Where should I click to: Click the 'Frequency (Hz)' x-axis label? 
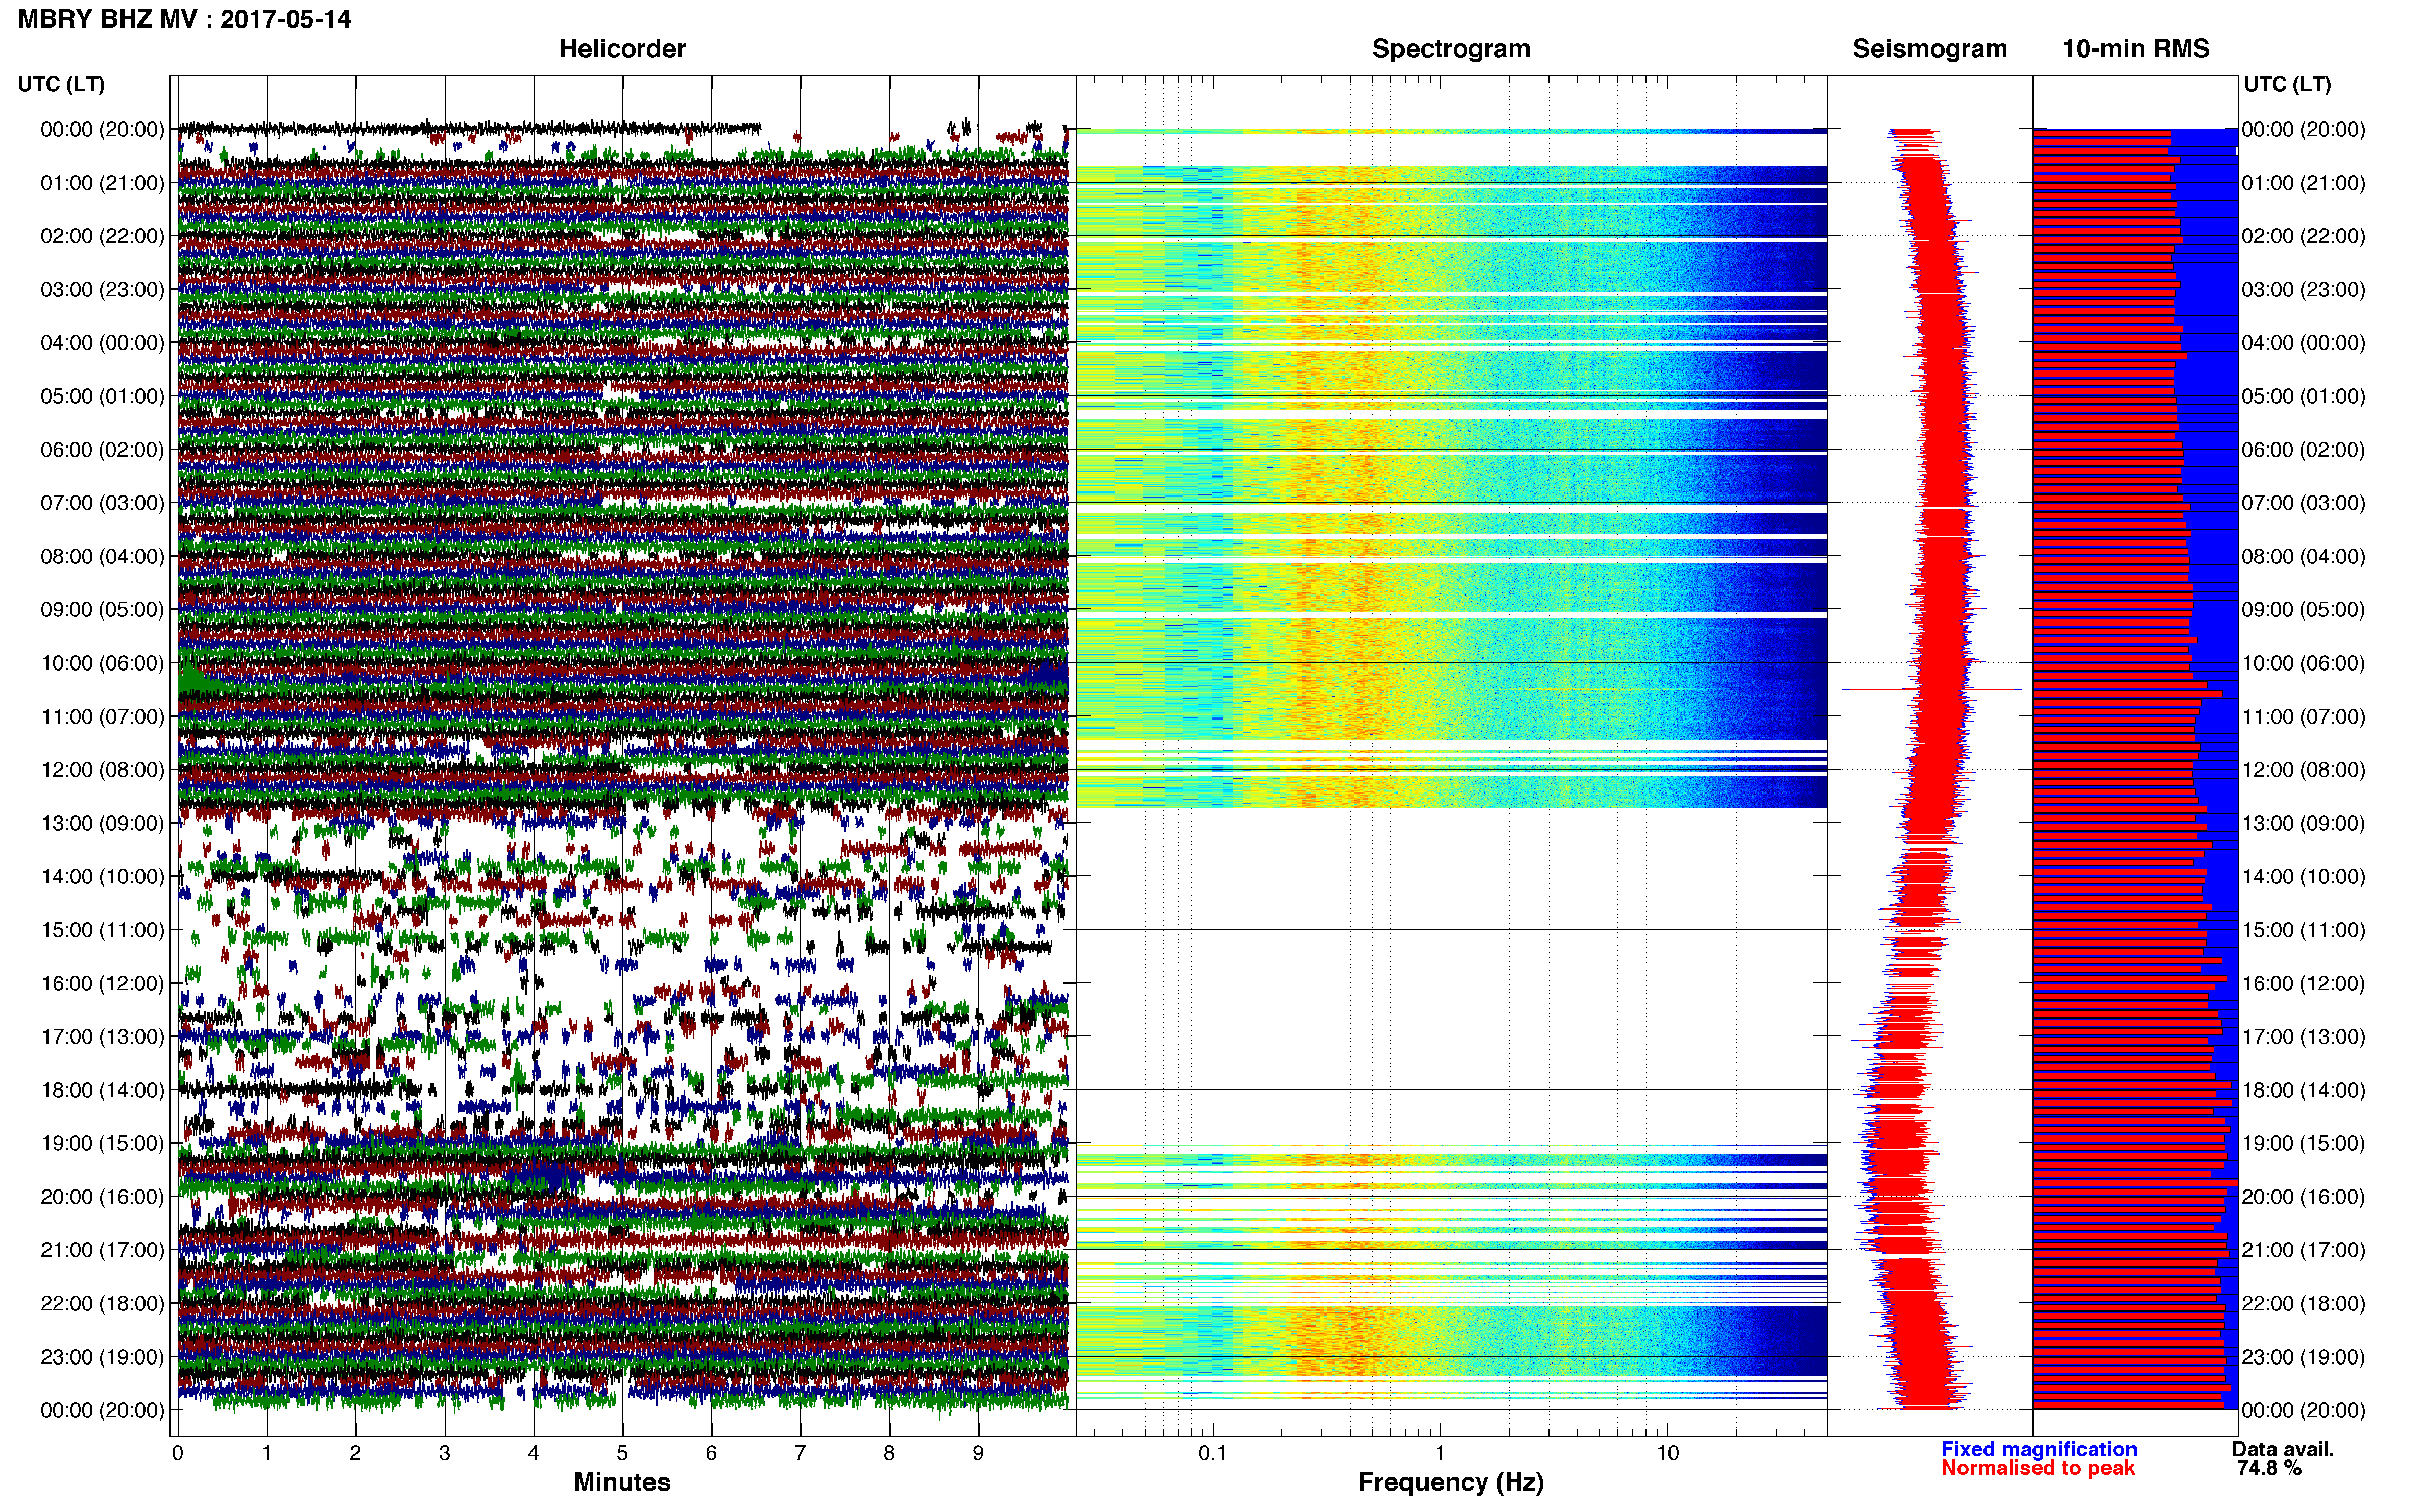(1450, 1482)
